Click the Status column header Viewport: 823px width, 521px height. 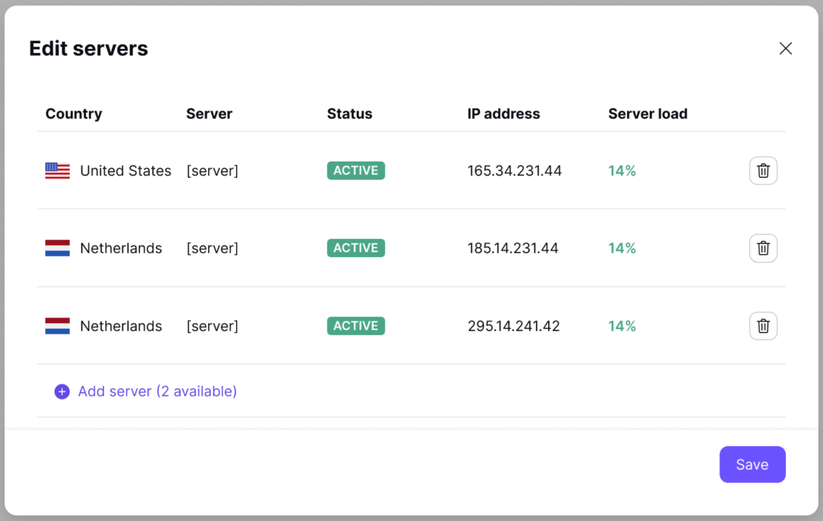(x=350, y=114)
